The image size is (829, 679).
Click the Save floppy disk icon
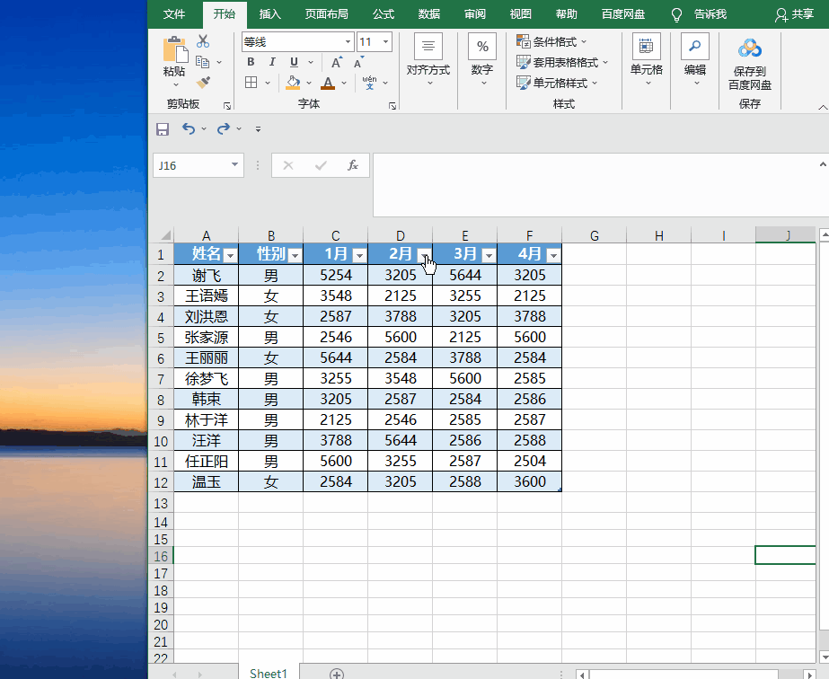pyautogui.click(x=163, y=129)
